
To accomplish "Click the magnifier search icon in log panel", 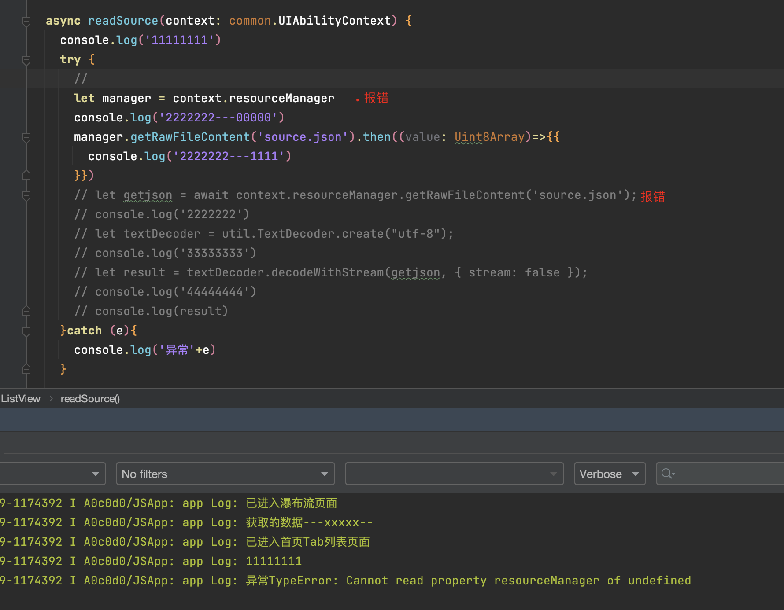I will [x=668, y=474].
